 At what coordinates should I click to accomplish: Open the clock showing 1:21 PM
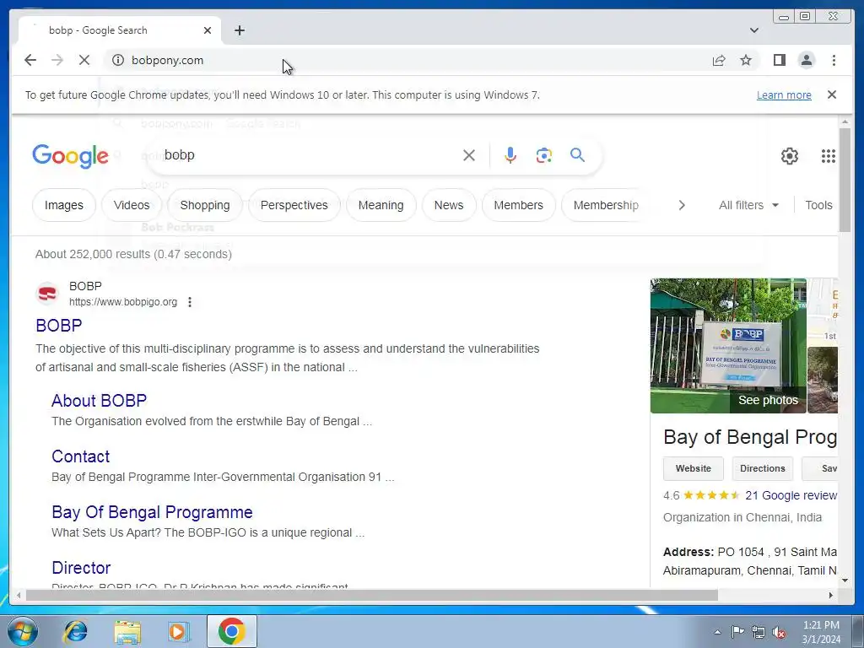[821, 632]
